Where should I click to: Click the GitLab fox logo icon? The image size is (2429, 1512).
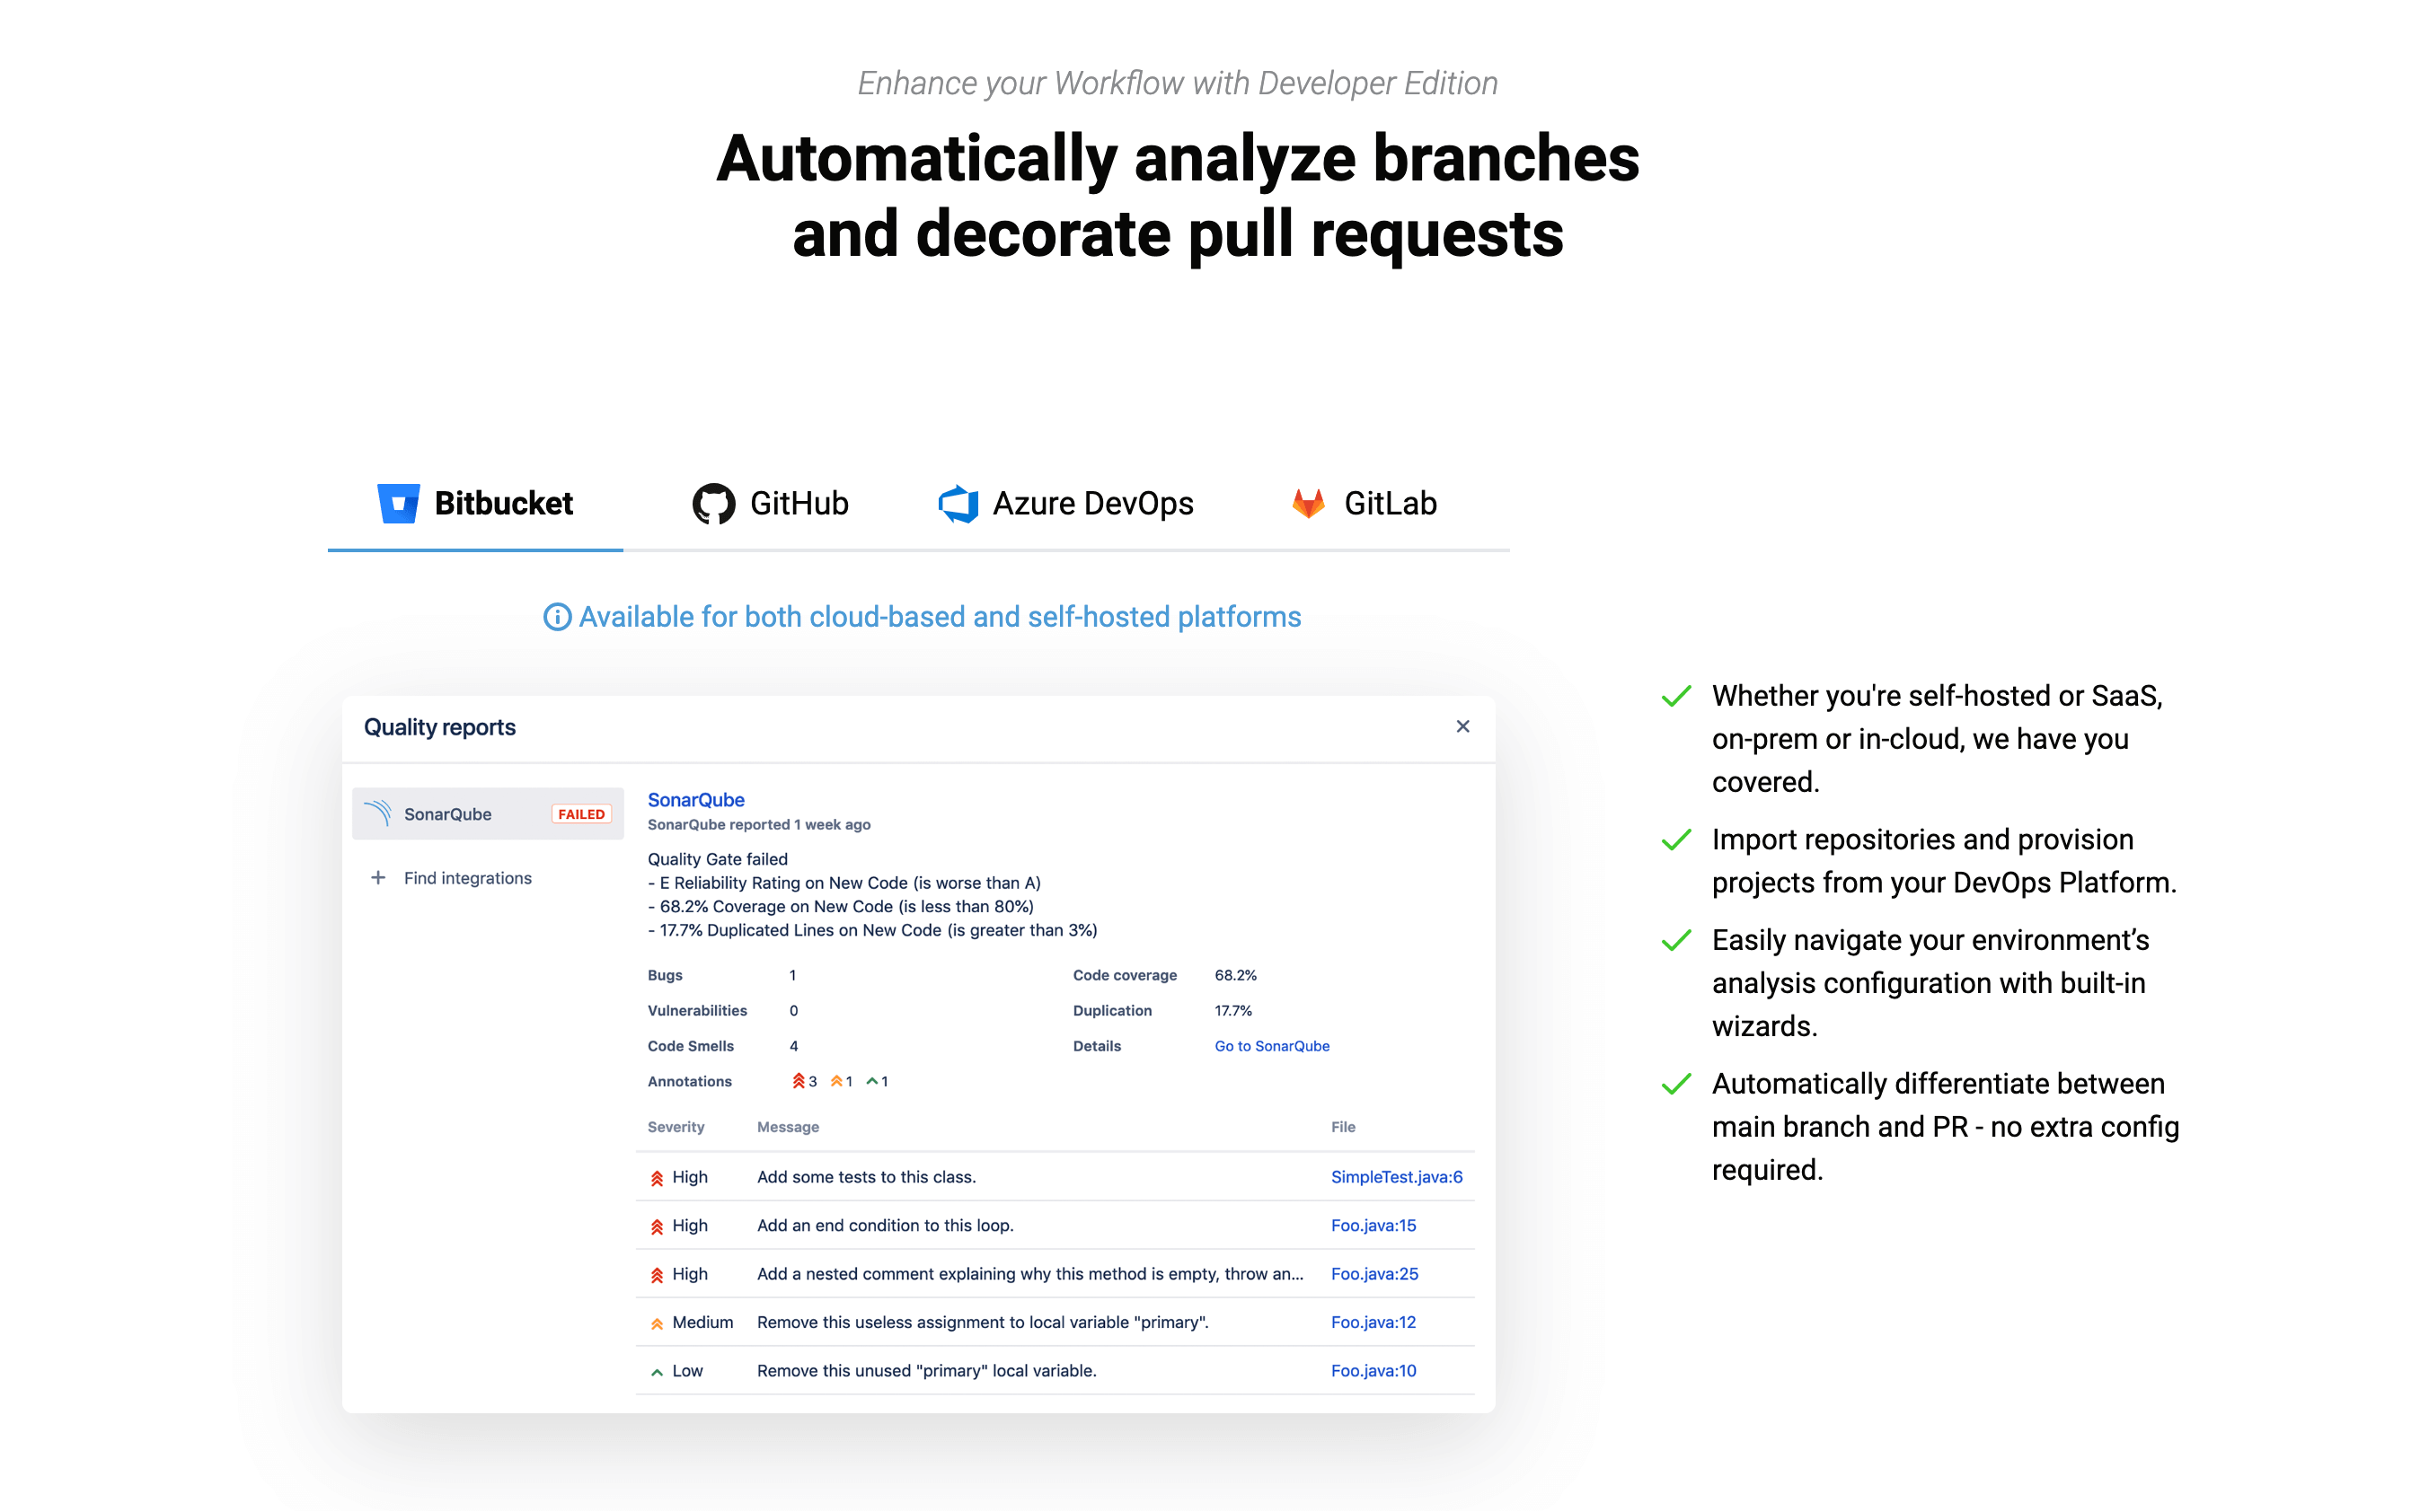click(x=1308, y=503)
